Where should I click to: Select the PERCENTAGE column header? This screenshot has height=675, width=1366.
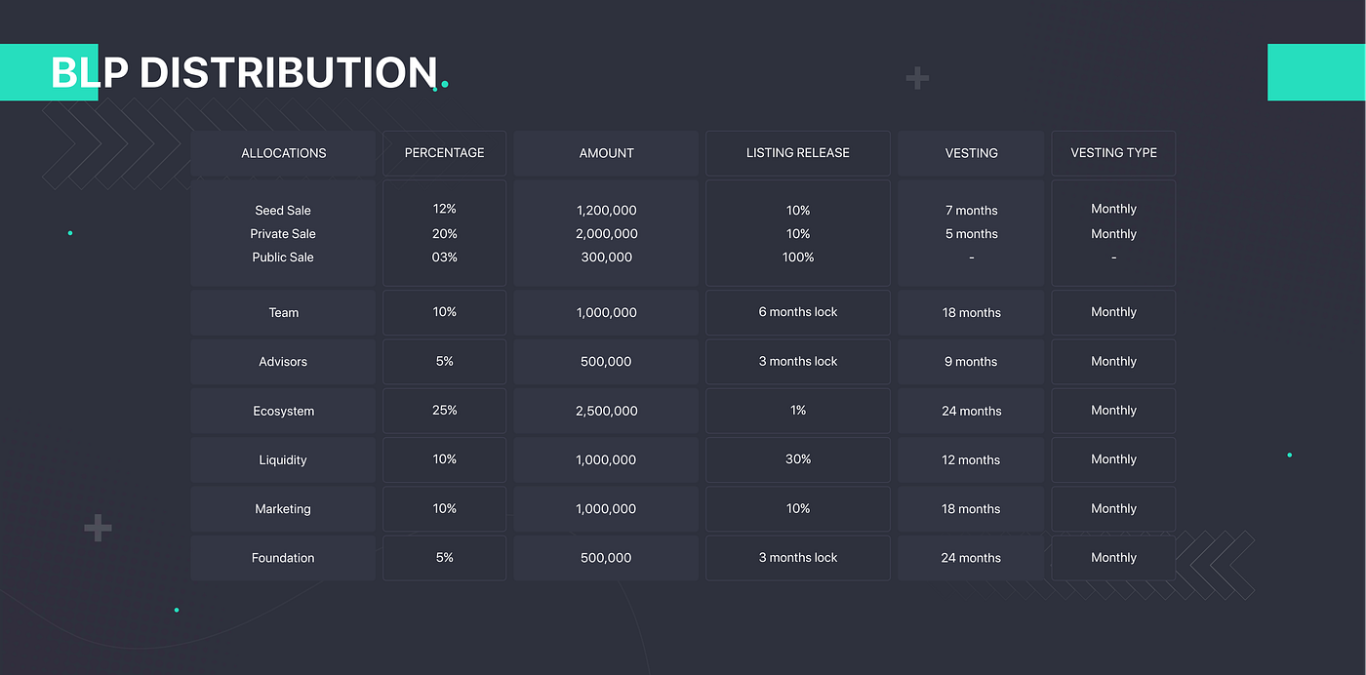pos(444,153)
